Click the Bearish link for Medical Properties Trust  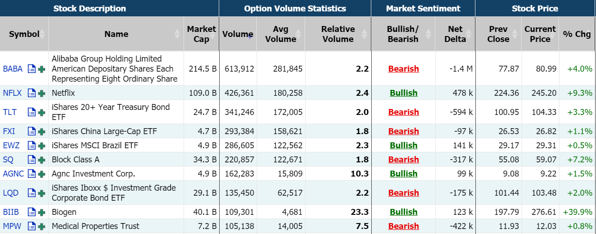point(403,226)
